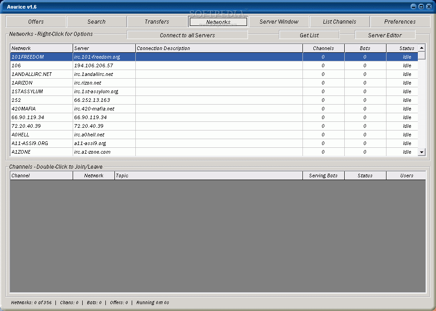Select the A11-ASSI9.ORG network
The height and width of the screenshot is (311, 436).
coord(214,143)
